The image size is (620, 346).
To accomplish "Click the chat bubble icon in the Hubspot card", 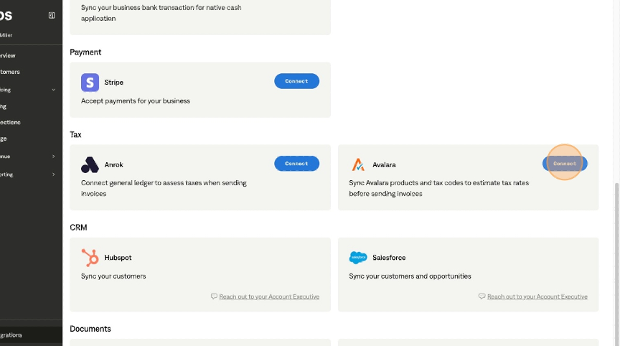I will coord(214,296).
